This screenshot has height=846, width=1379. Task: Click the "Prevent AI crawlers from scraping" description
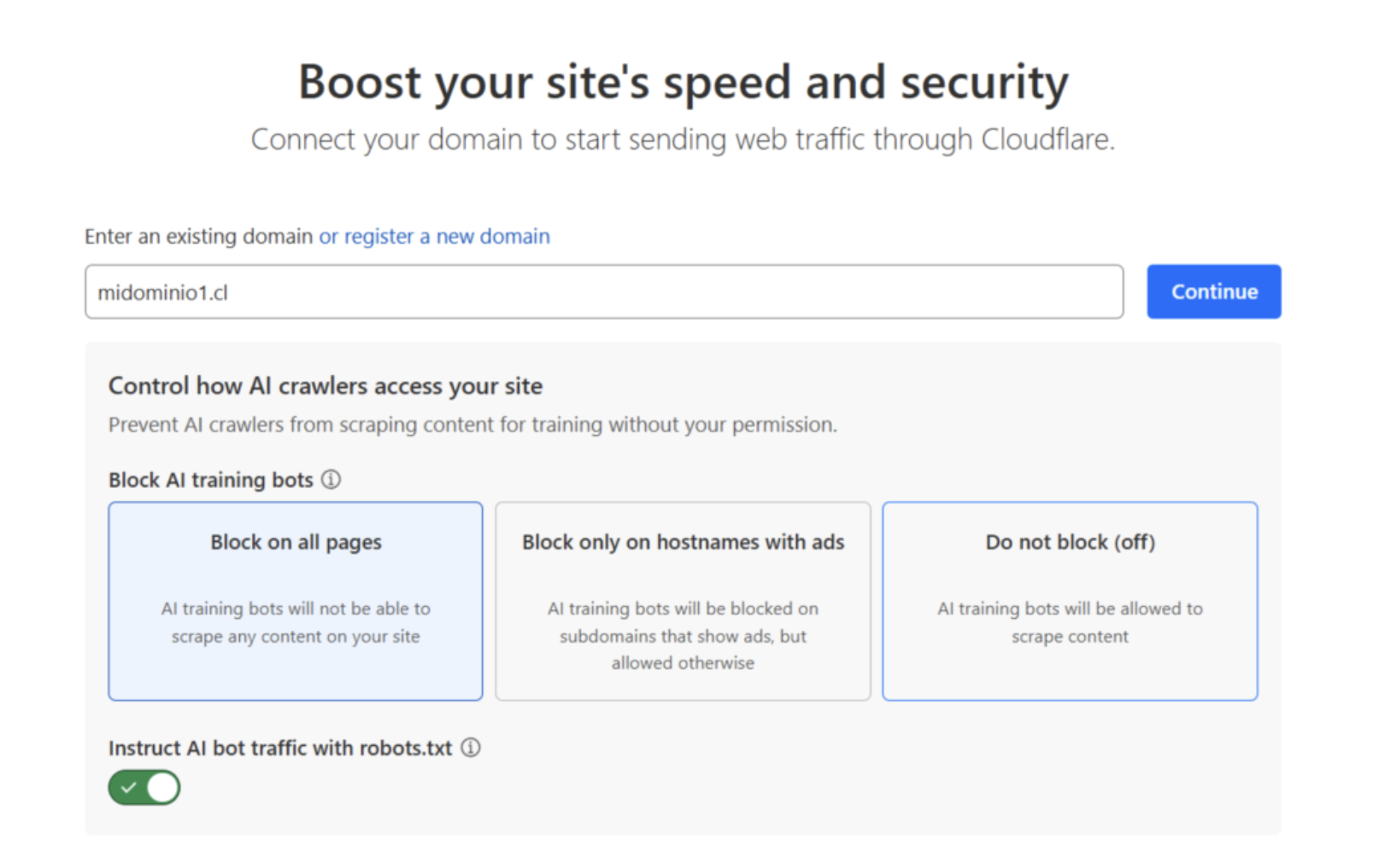point(472,425)
